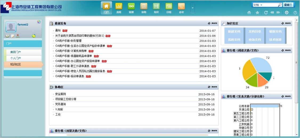This screenshot has height=138, width=300.
Task: Select 个人门户 in the left menu
Action: [23, 58]
